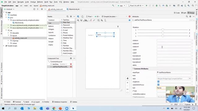The width and height of the screenshot is (198, 111).
Task: Open the Logcat tool window
Action: tap(36, 102)
